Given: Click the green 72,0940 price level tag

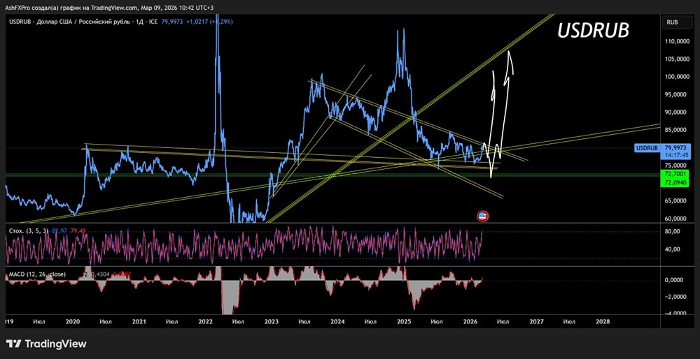Looking at the screenshot, I should [675, 182].
